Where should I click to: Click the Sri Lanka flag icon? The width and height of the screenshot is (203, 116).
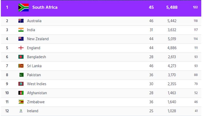tap(21, 66)
